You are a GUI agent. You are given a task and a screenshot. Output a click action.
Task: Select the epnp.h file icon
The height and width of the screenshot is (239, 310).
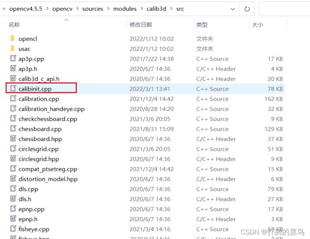coord(13,218)
